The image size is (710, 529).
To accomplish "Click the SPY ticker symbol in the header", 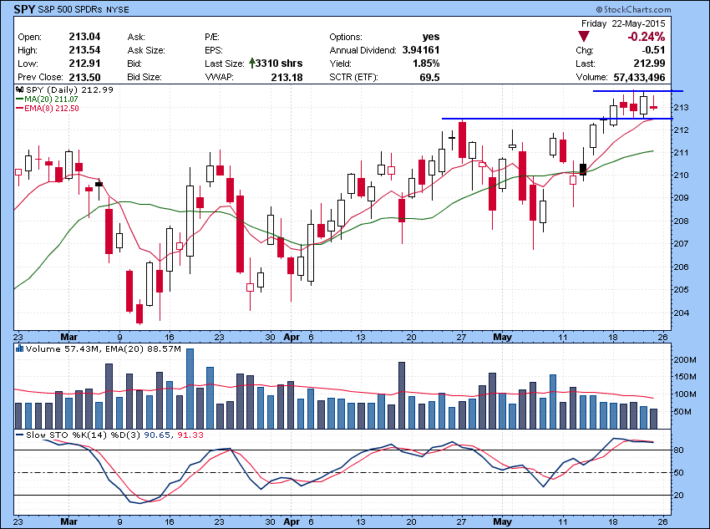I will pos(24,9).
